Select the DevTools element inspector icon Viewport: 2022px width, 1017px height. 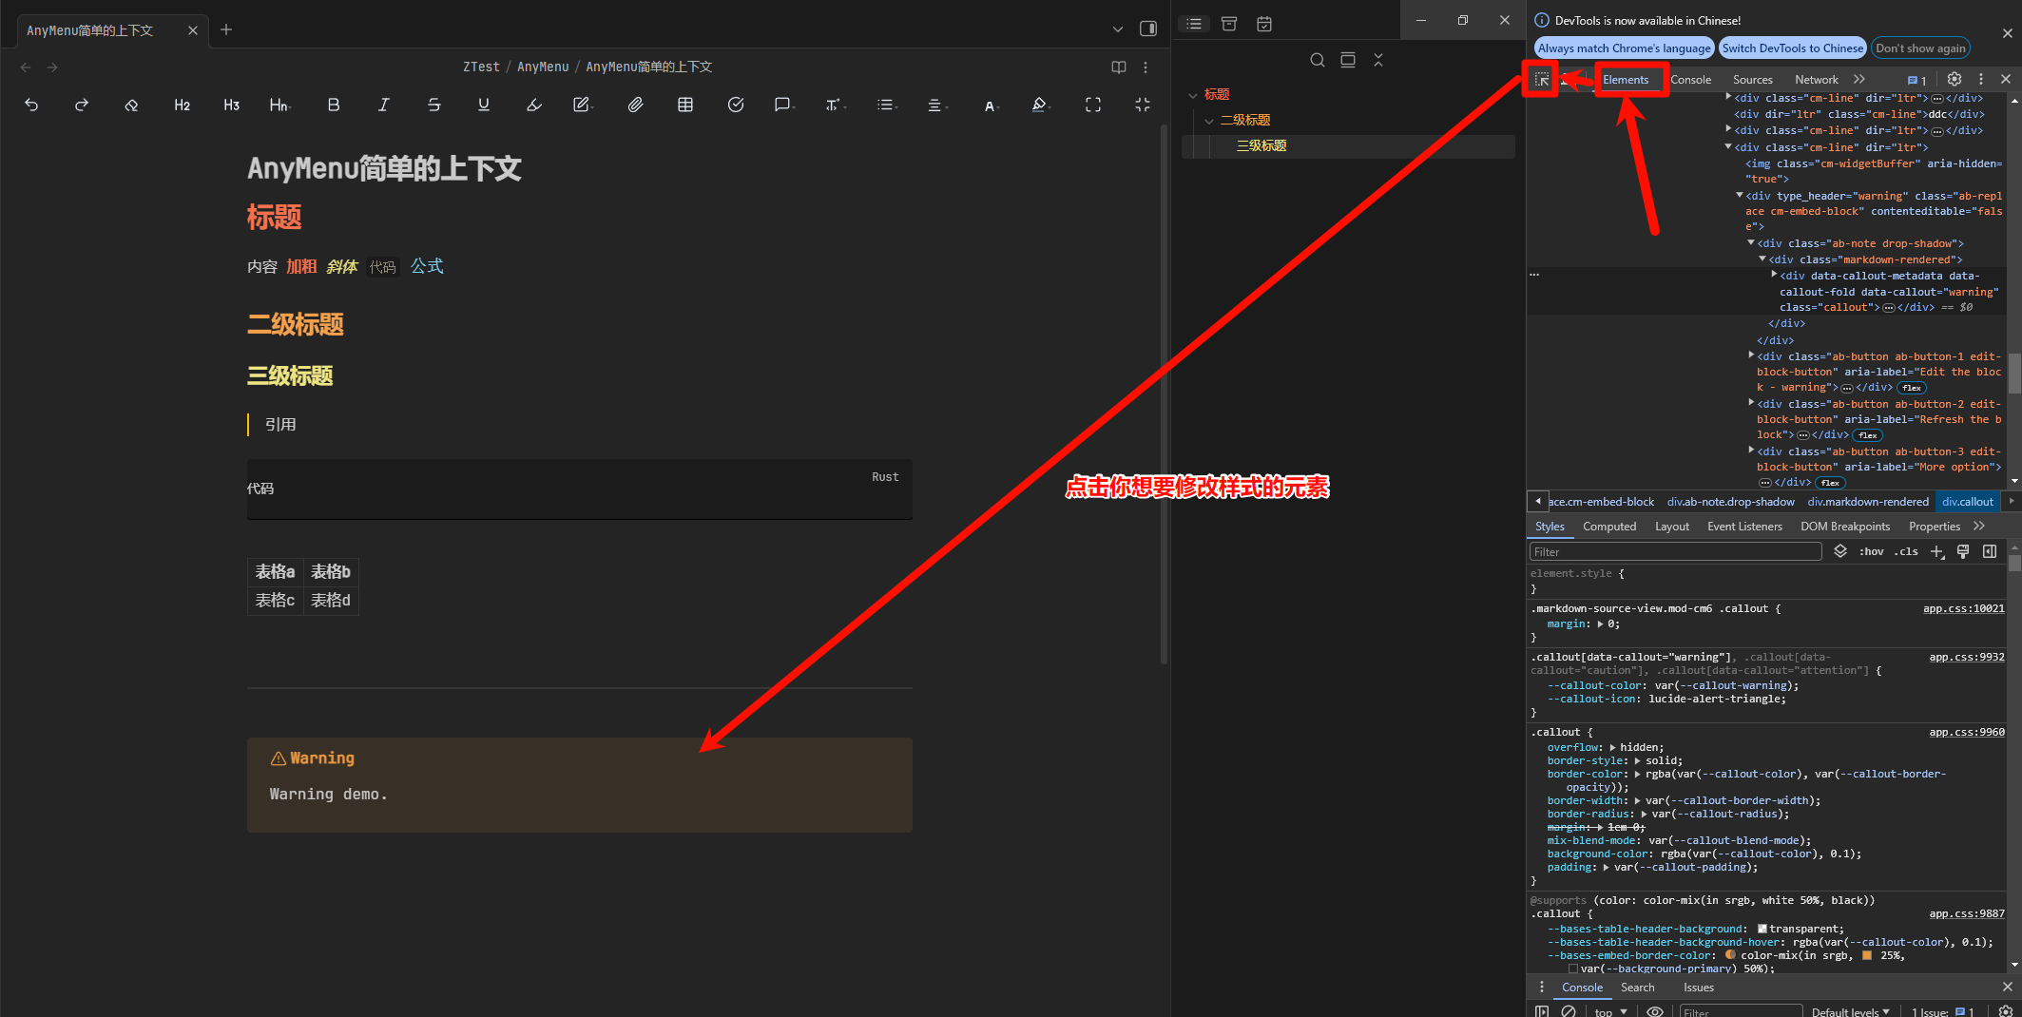(1541, 80)
